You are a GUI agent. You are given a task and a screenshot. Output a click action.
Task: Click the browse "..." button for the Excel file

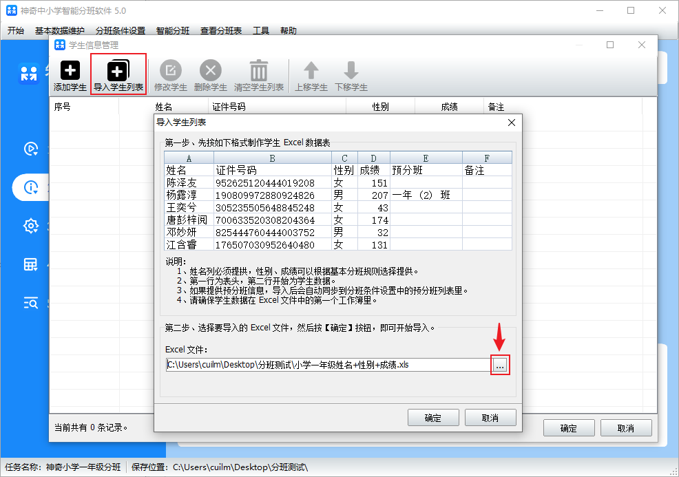coord(500,365)
